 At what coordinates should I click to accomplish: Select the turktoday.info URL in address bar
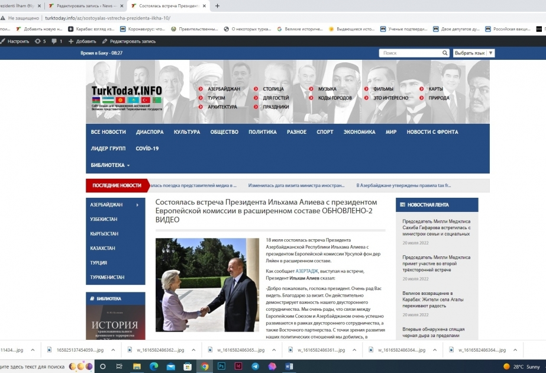108,18
